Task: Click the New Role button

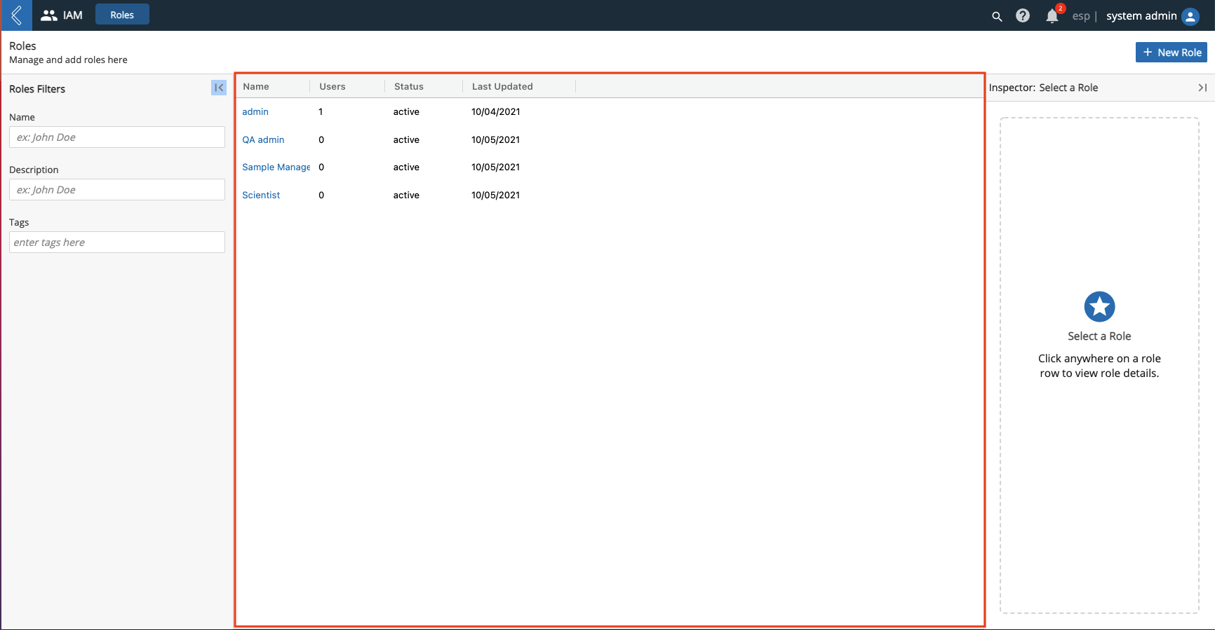Action: pos(1172,53)
